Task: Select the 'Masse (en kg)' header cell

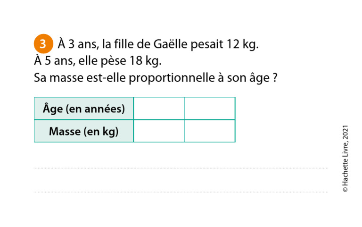Action: pos(84,131)
